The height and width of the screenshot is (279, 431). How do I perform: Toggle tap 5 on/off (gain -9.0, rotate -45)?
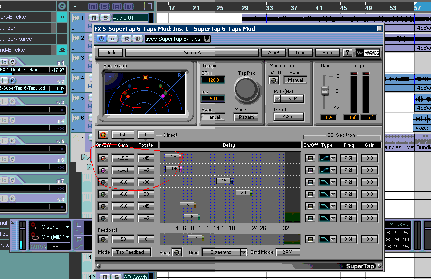pyautogui.click(x=103, y=206)
